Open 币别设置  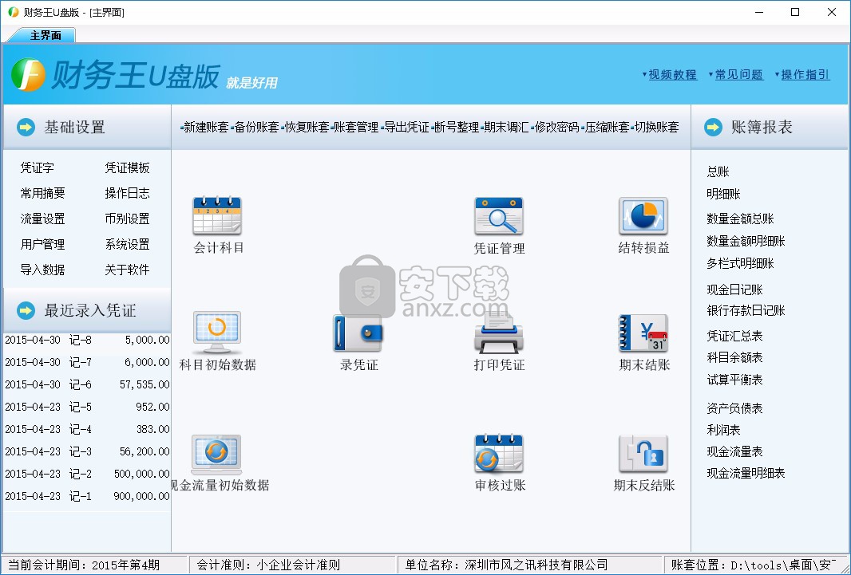tap(127, 219)
